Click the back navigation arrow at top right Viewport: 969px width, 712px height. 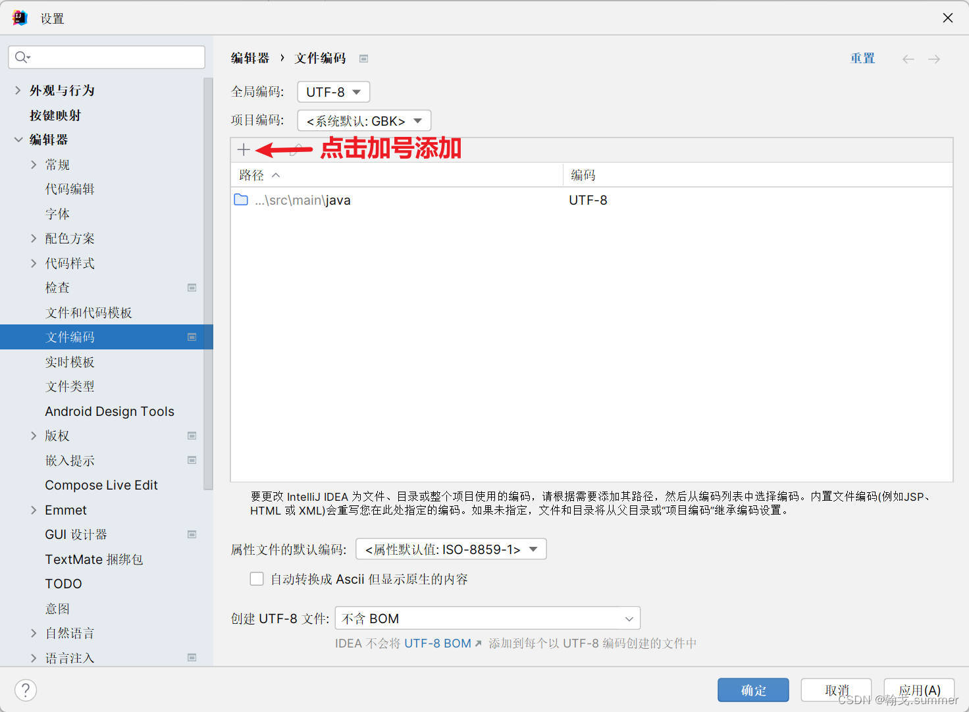coord(908,58)
